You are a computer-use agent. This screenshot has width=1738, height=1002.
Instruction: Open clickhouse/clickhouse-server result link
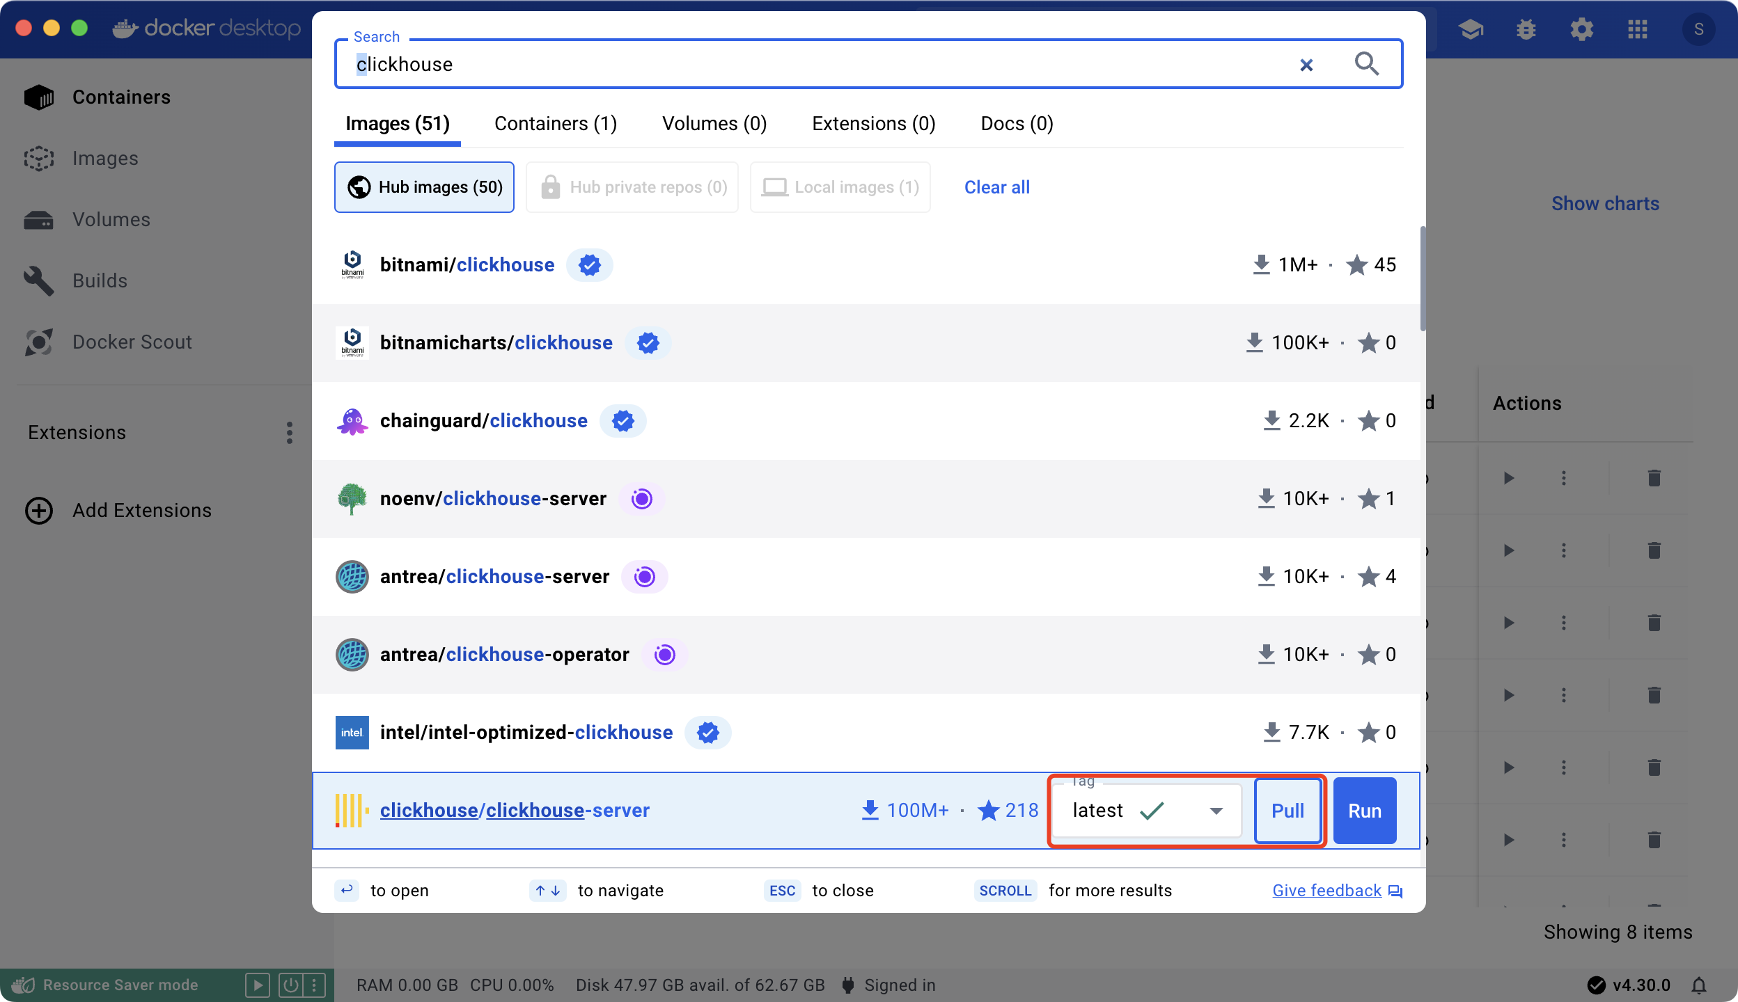point(515,811)
